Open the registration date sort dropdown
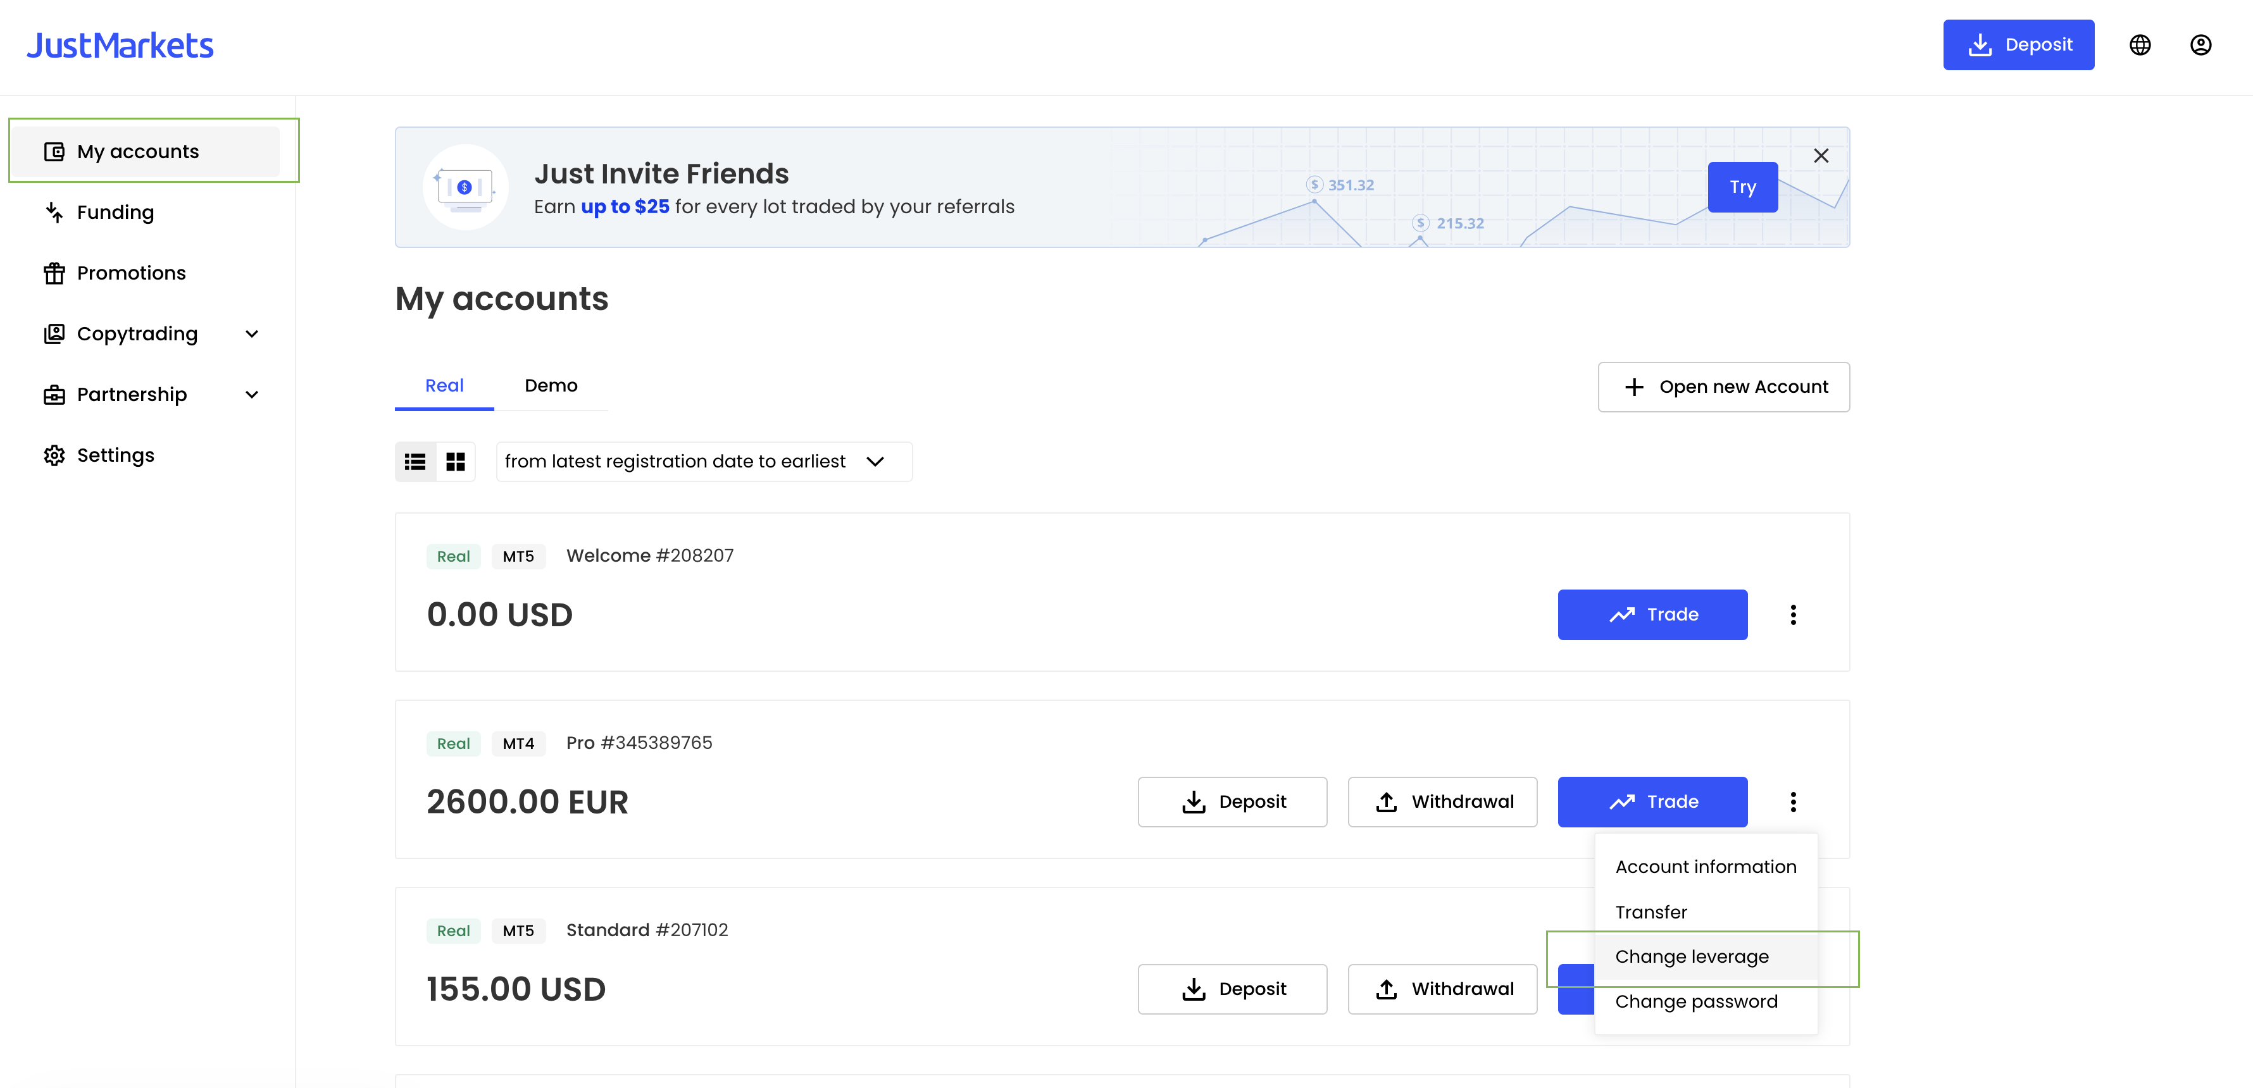Screen dimensions: 2253x1088 click(x=703, y=461)
